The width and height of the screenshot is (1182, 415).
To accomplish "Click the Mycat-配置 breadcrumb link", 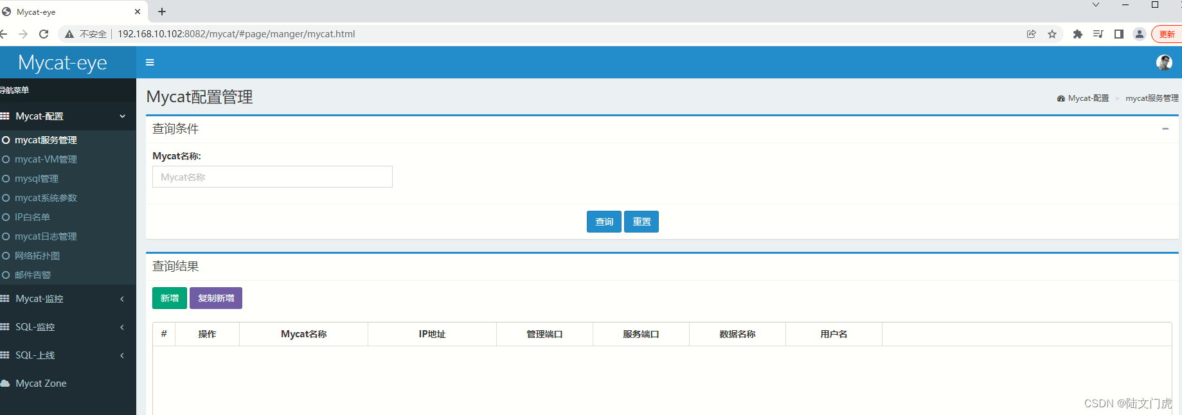I will tap(1088, 98).
